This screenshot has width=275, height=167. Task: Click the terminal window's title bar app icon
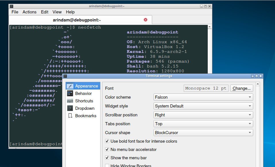[11, 6]
